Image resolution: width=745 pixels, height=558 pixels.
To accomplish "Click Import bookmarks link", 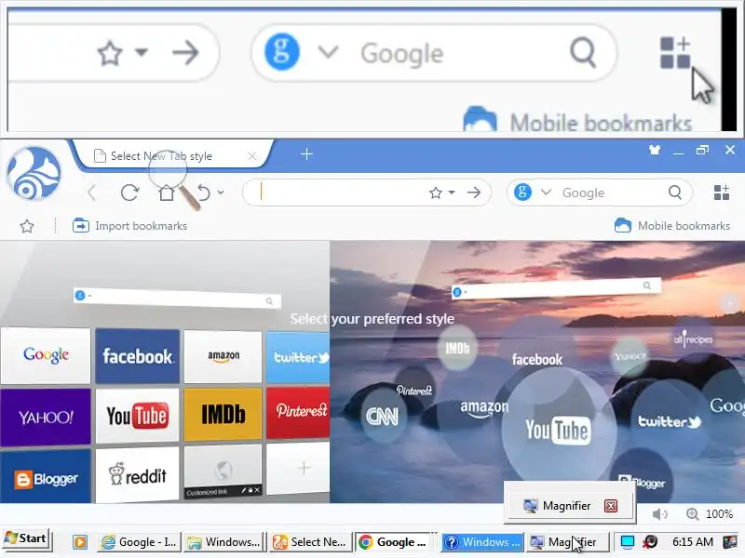I will [129, 226].
